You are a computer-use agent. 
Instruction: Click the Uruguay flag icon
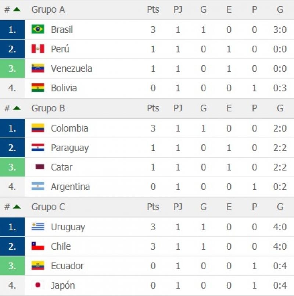coord(38,227)
